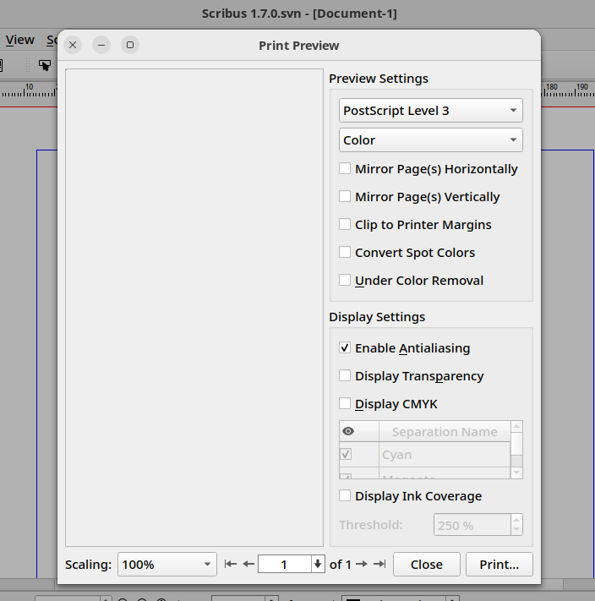Toggle Display CMYK checkbox

pos(345,403)
